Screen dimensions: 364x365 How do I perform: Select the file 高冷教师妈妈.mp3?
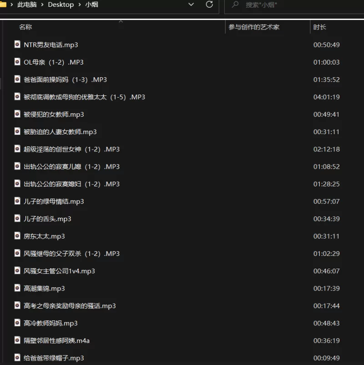tap(51, 323)
